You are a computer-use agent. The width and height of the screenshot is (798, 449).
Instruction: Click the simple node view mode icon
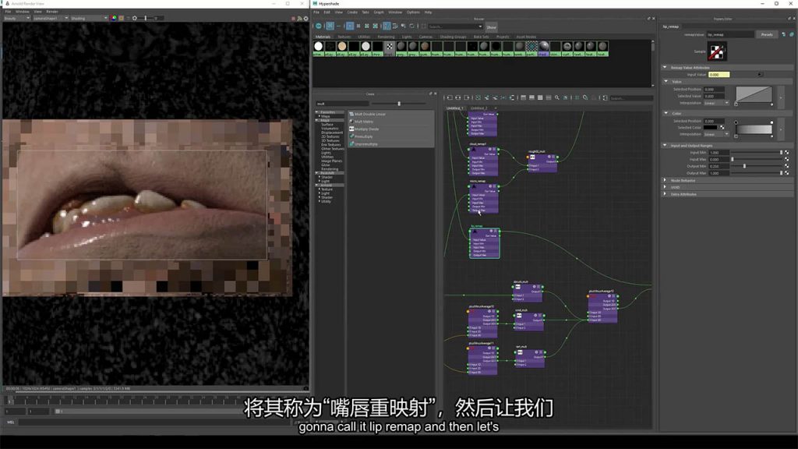523,97
